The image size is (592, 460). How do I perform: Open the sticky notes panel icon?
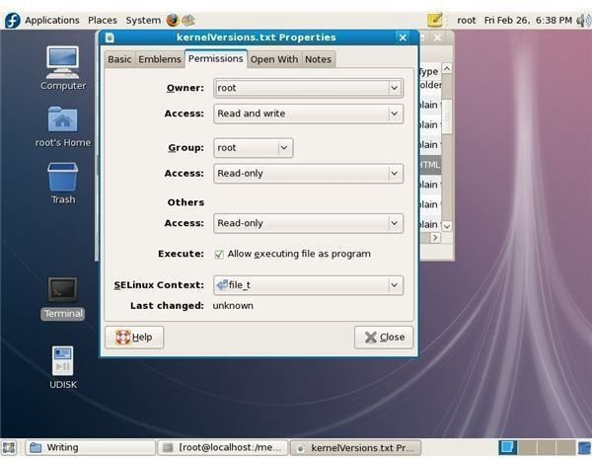[435, 20]
